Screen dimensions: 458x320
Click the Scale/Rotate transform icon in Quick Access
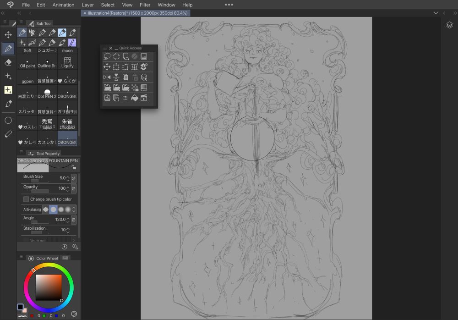pyautogui.click(x=116, y=67)
